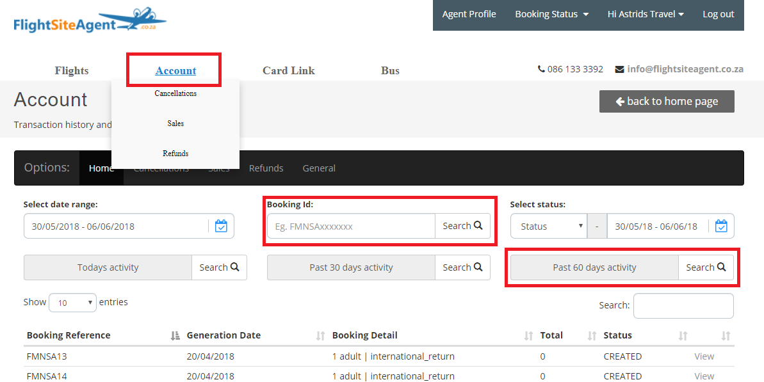Select the Refunds options tab
The width and height of the screenshot is (764, 382).
click(x=266, y=168)
